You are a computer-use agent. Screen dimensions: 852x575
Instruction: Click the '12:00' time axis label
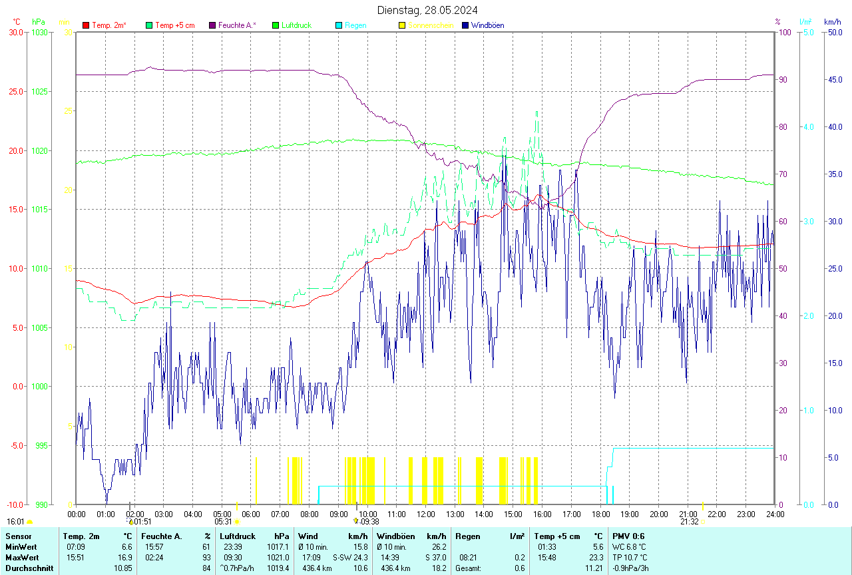click(x=426, y=514)
